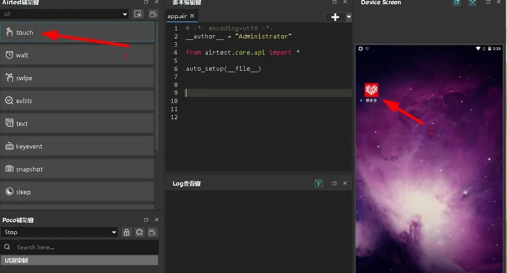Expand the arrow next to plus button
Screen dimensions: 507x273
click(x=349, y=17)
